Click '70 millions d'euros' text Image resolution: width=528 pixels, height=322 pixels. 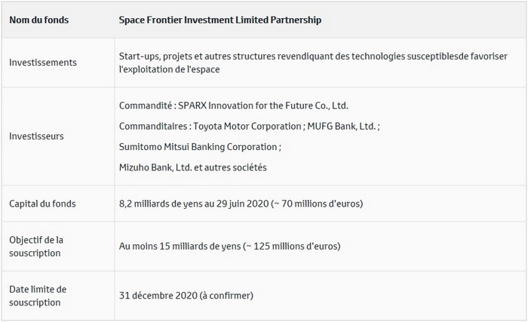click(321, 204)
